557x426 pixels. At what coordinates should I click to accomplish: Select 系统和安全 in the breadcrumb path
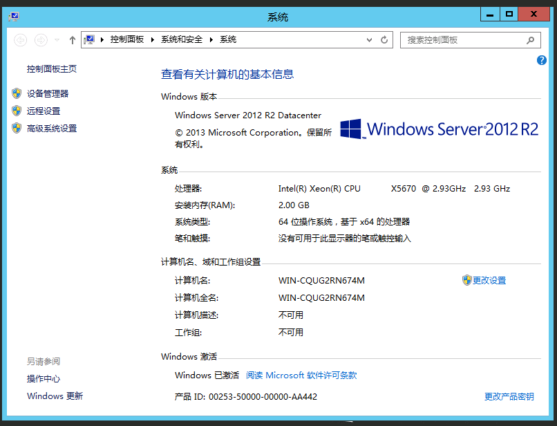point(182,39)
